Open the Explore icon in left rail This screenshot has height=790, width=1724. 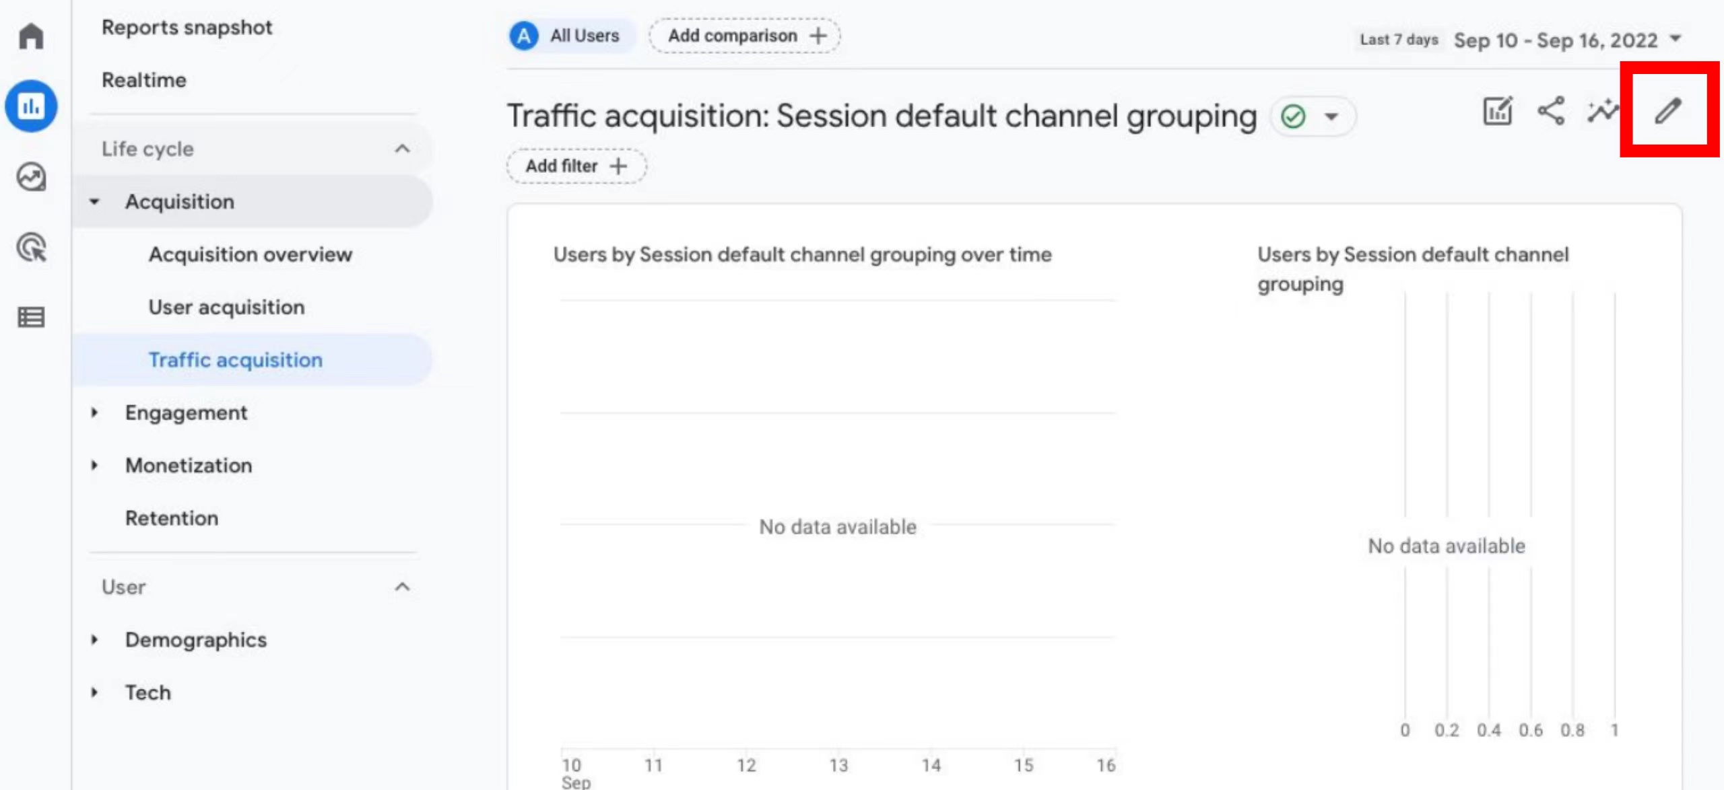pos(31,177)
